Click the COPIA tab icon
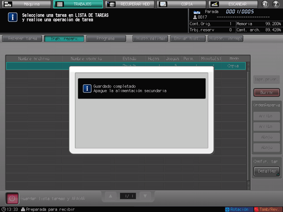Screen dimensions: 283x212 pyautogui.click(x=163, y=4)
